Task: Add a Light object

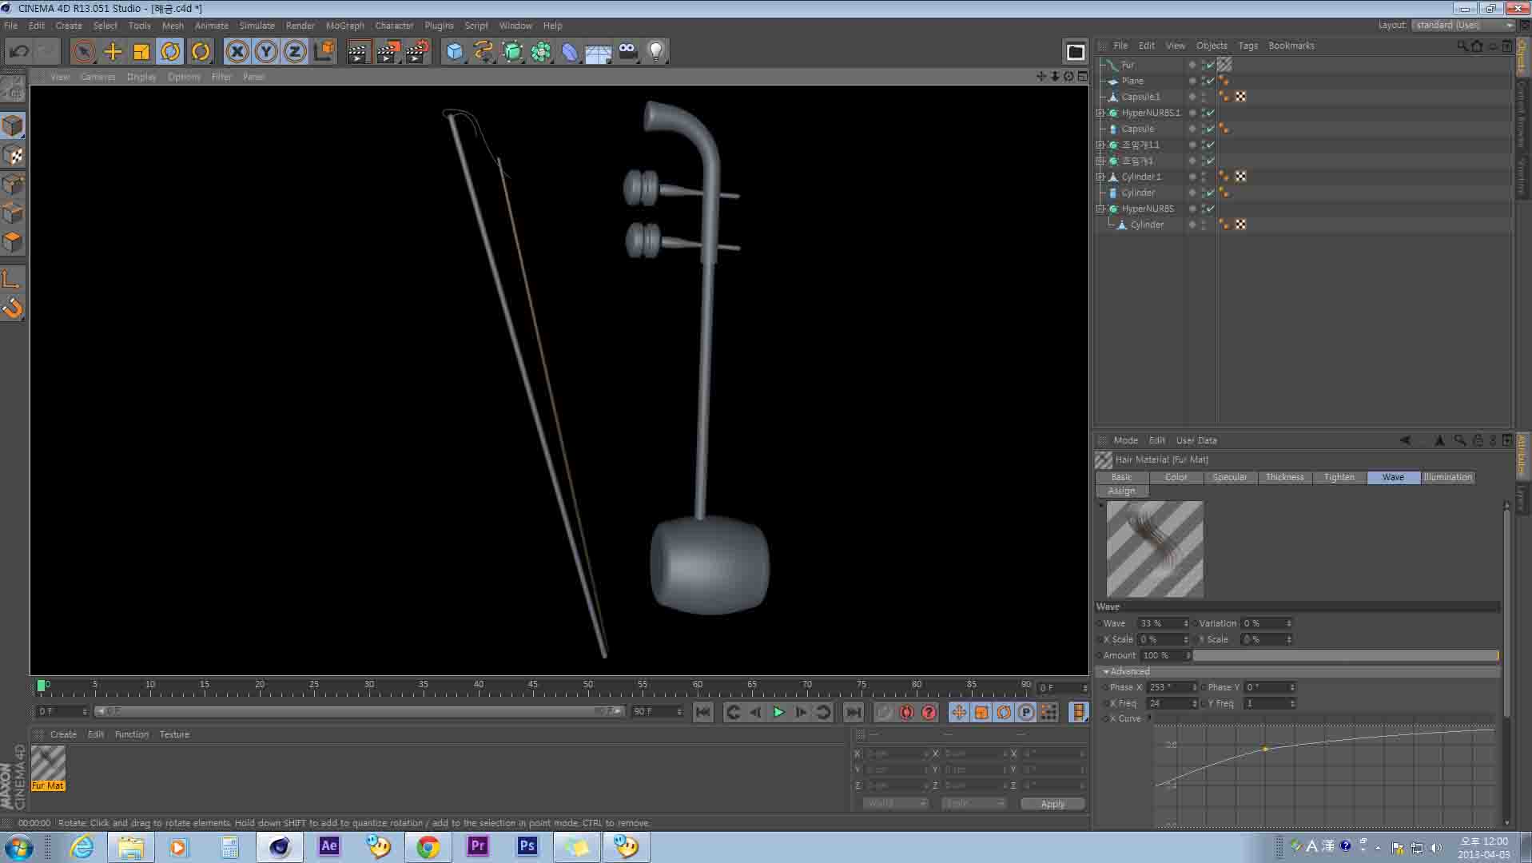Action: (656, 52)
